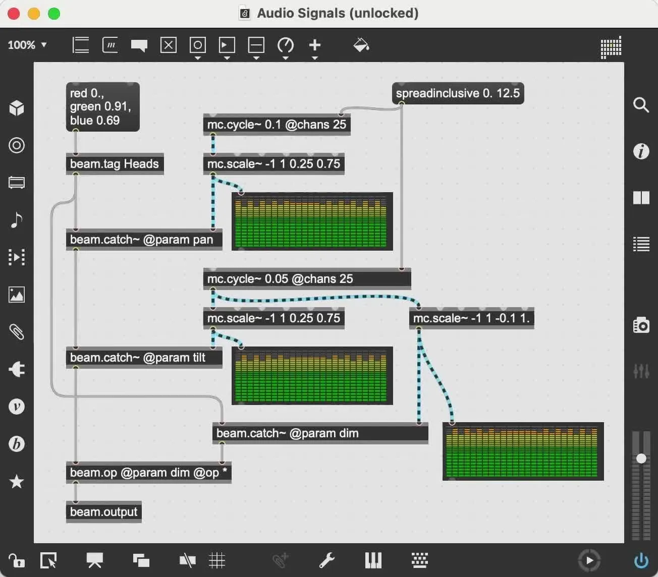The width and height of the screenshot is (658, 577).
Task: Toggle audio on with the power button
Action: (x=641, y=560)
